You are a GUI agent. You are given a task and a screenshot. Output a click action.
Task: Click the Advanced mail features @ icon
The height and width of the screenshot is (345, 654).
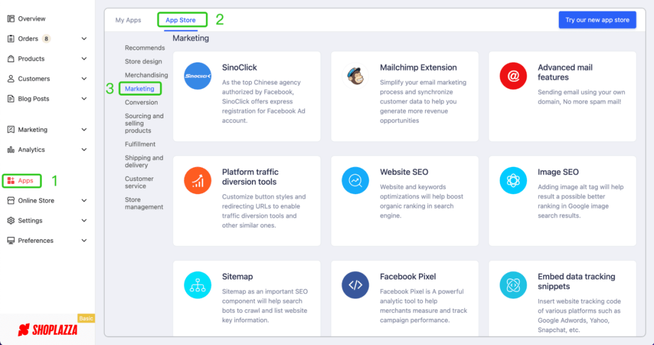pos(513,76)
